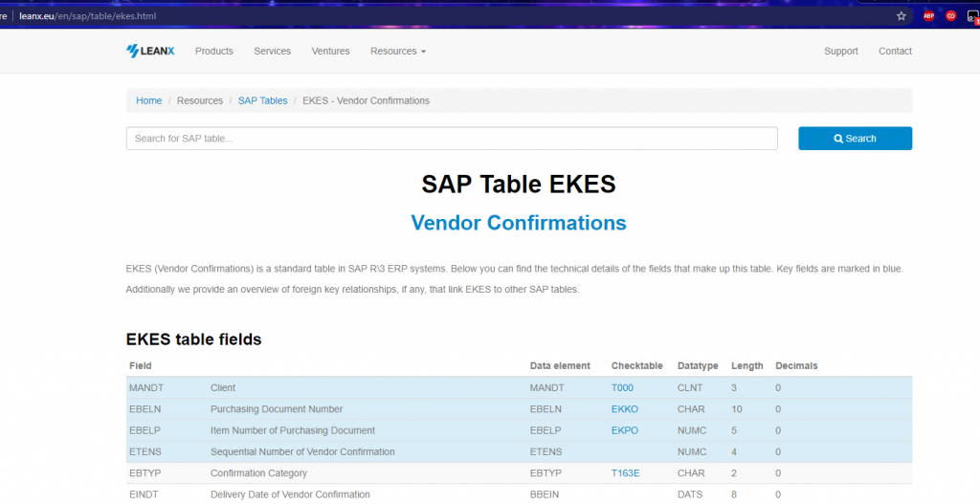
Task: Open the Products menu item
Action: coord(213,52)
